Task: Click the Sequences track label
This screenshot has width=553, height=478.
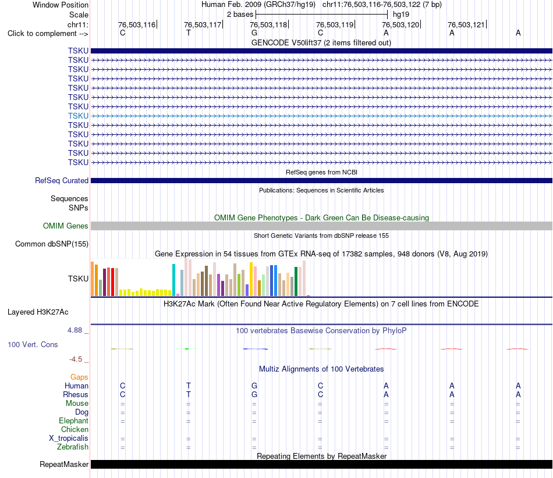Action: point(69,198)
